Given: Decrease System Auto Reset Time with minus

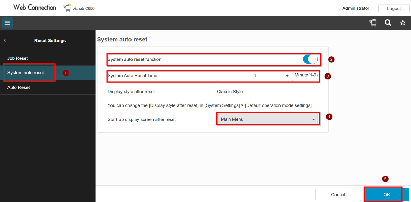Looking at the screenshot, I should coord(222,76).
